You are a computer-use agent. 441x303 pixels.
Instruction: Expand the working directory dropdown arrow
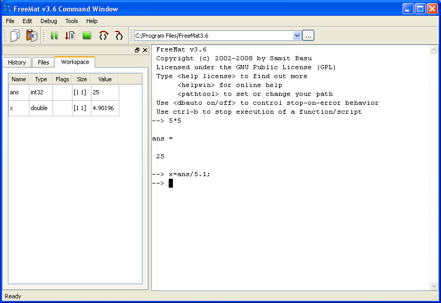(297, 36)
